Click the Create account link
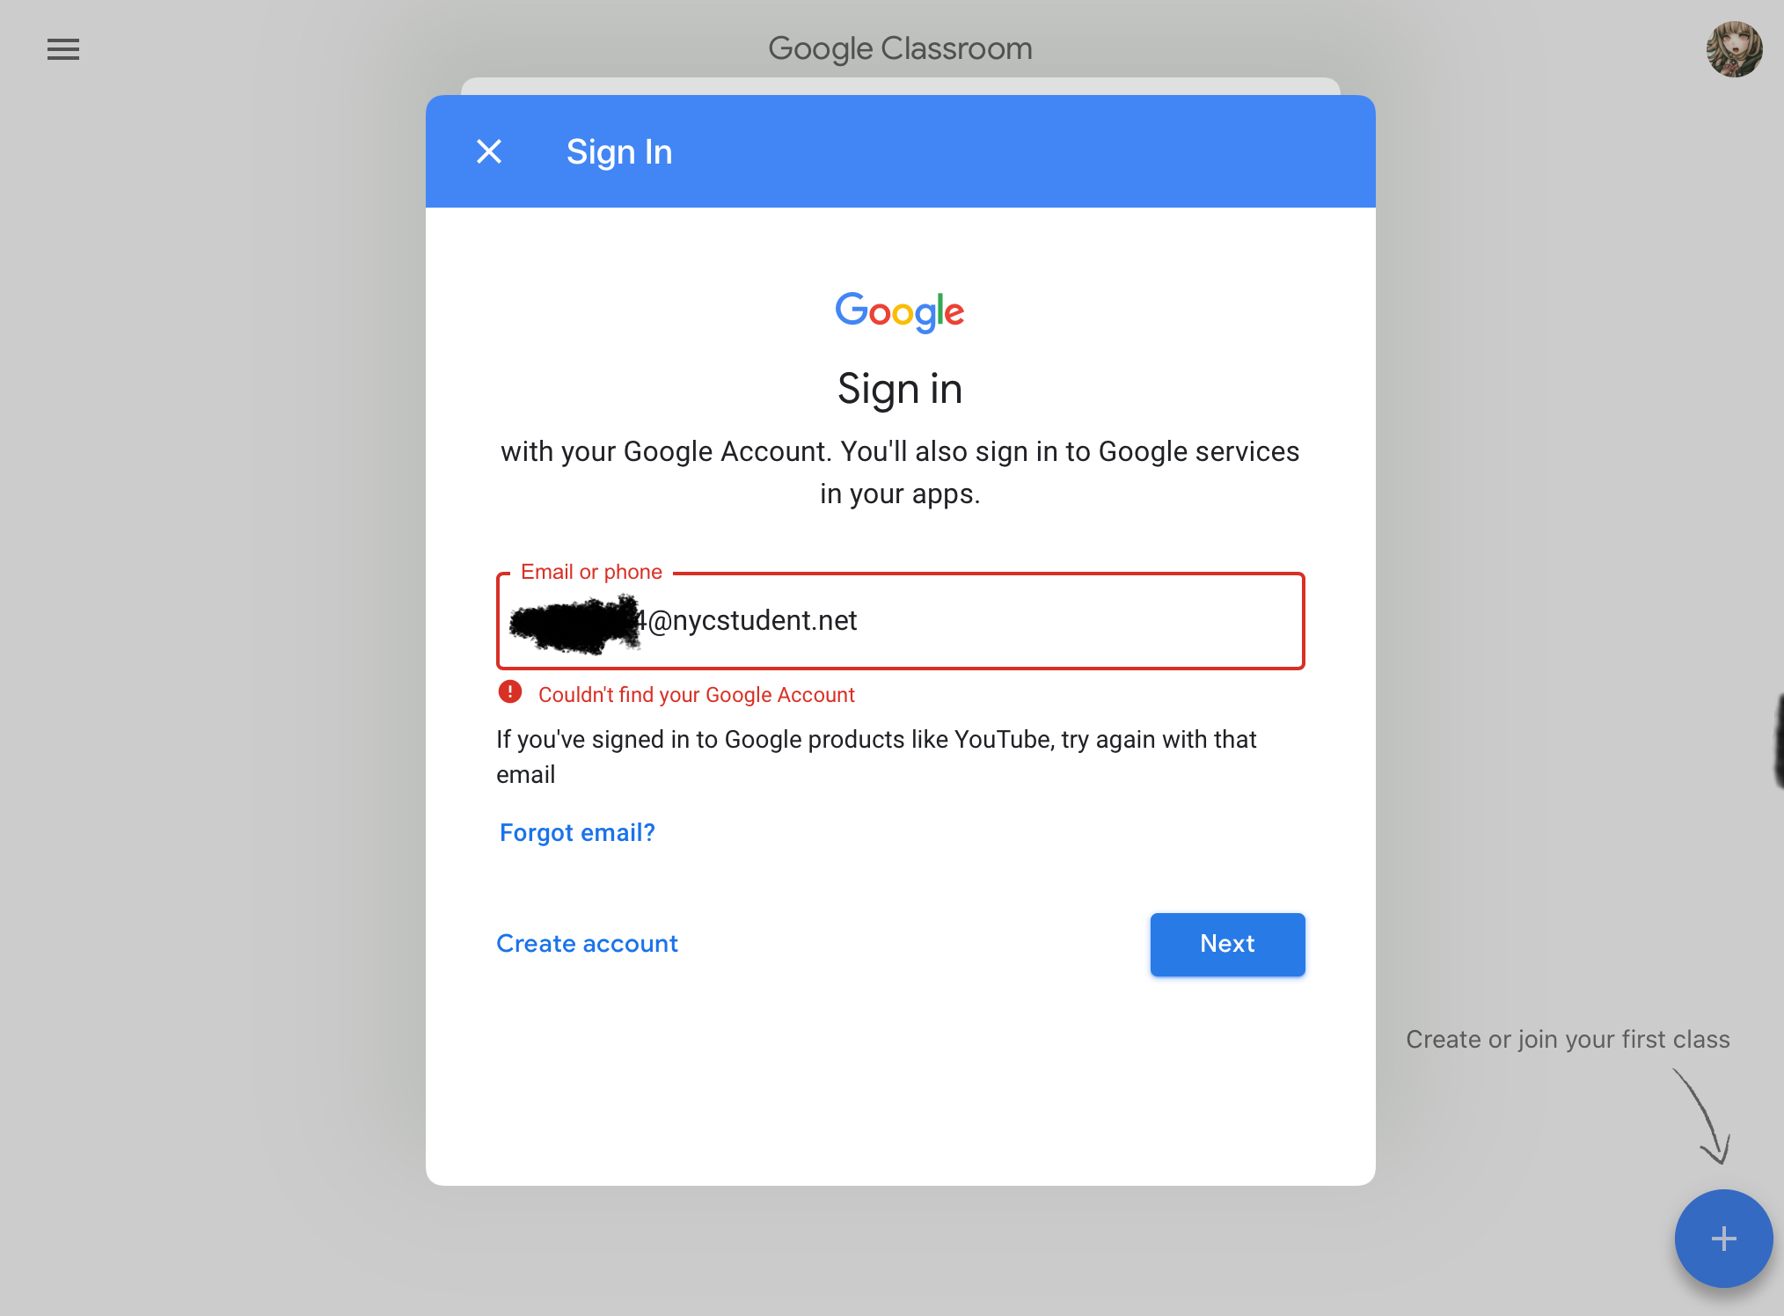Image resolution: width=1784 pixels, height=1316 pixels. (586, 943)
